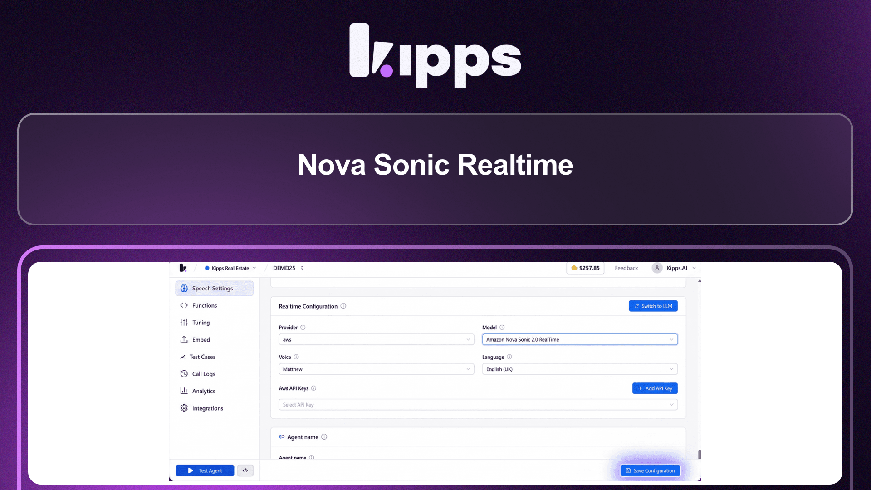Click the credits coin balance 9257.85
This screenshot has width=871, height=490.
585,268
